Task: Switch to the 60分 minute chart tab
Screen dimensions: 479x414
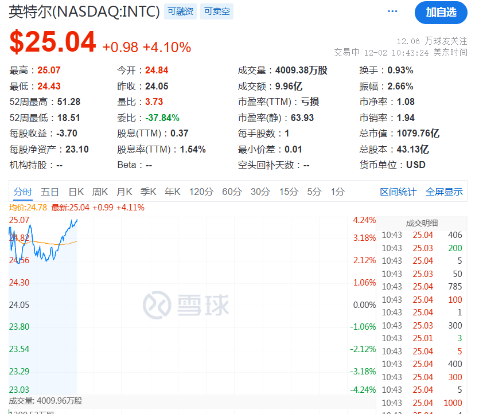Action: click(x=232, y=192)
